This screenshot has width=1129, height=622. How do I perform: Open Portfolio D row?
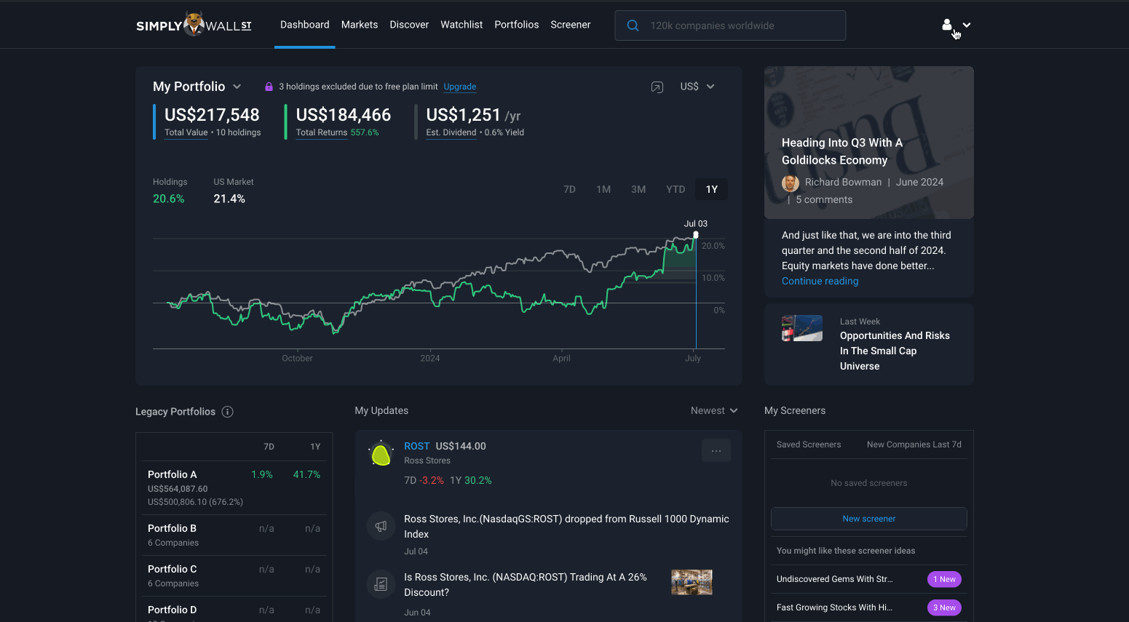234,610
